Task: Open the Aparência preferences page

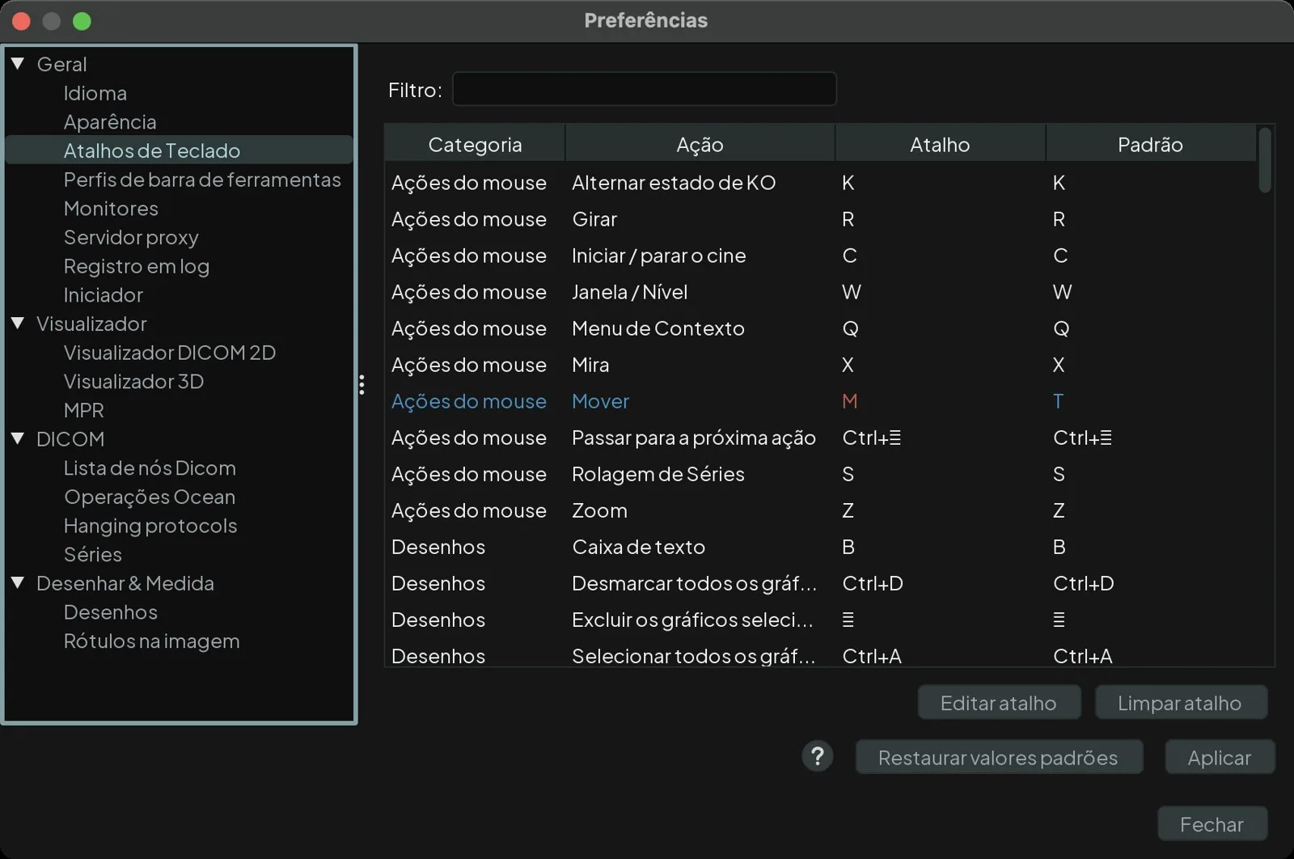Action: pyautogui.click(x=110, y=122)
